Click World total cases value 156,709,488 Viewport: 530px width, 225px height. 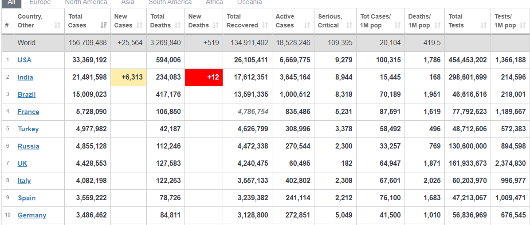87,43
